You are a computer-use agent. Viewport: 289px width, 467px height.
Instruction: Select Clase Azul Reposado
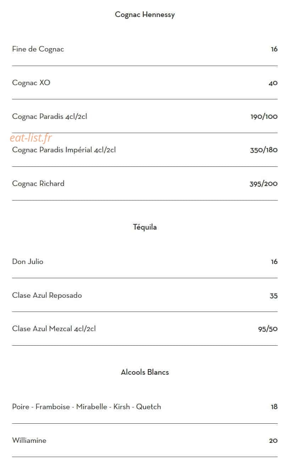pyautogui.click(x=47, y=296)
